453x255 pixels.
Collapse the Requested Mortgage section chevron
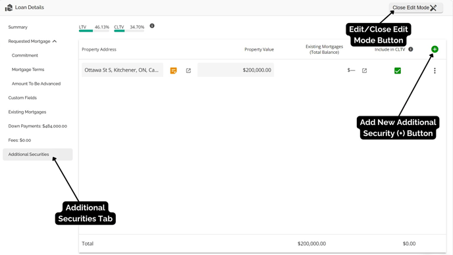point(55,41)
